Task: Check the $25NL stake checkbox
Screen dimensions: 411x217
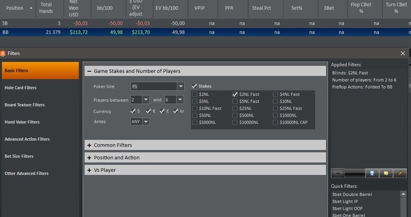Action: point(235,108)
